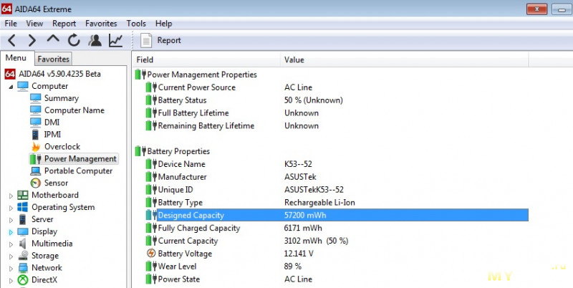Expand the DirectX tree node
The width and height of the screenshot is (573, 288).
click(x=11, y=280)
